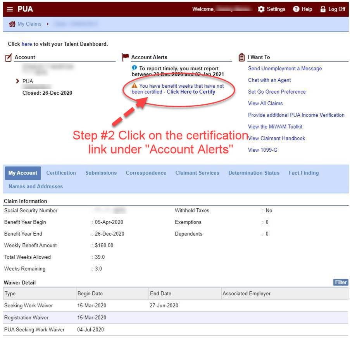
Task: Click the home icon beside My Claims
Action: pos(12,24)
